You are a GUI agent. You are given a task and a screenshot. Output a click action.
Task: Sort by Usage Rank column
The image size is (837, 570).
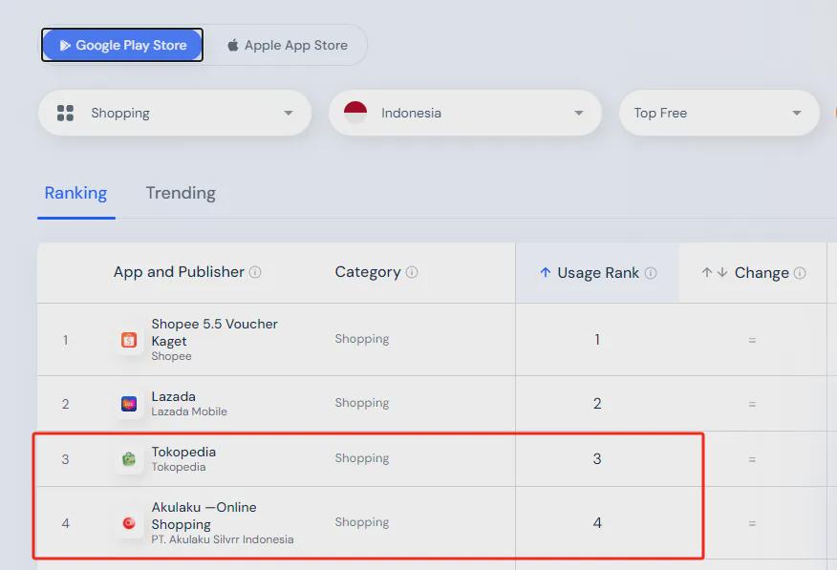597,272
